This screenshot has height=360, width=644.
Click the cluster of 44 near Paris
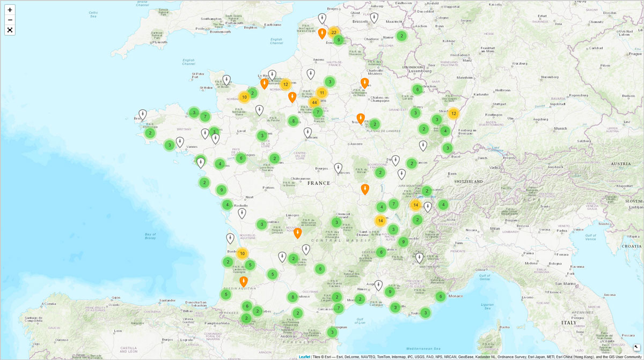[314, 102]
